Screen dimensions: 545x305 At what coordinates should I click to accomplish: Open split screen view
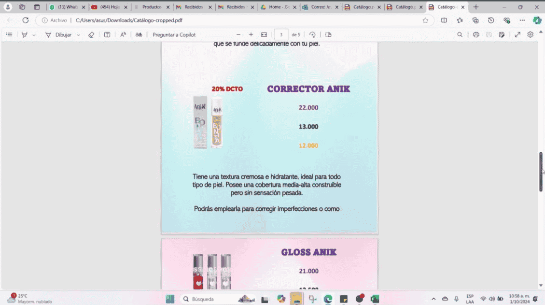click(444, 20)
